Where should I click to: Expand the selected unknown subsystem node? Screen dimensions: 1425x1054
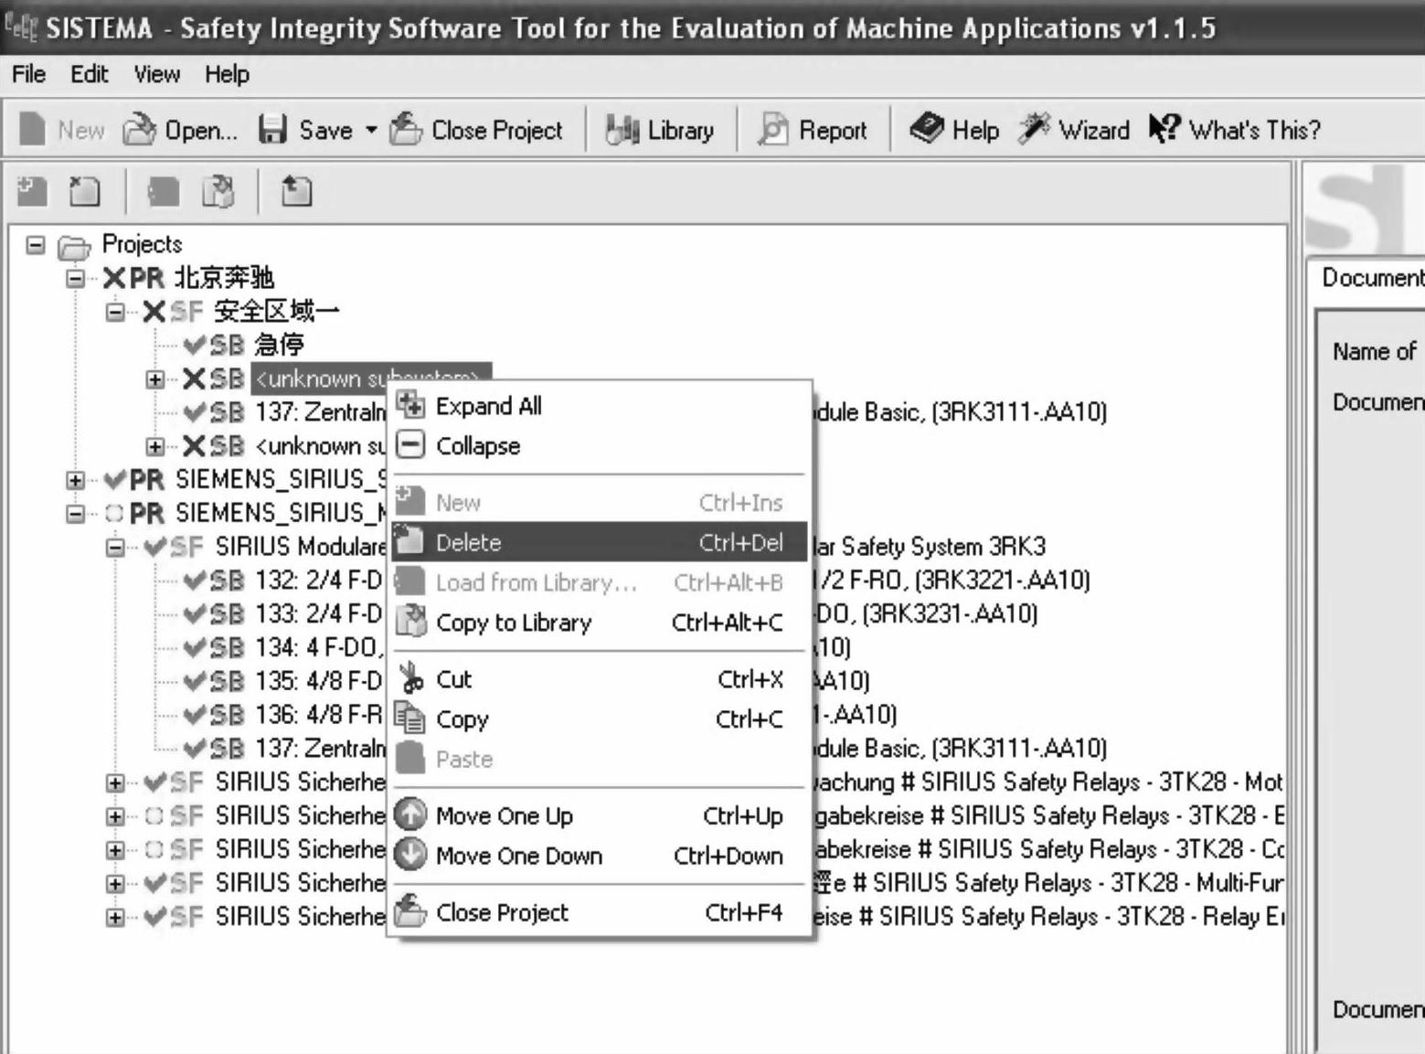155,378
